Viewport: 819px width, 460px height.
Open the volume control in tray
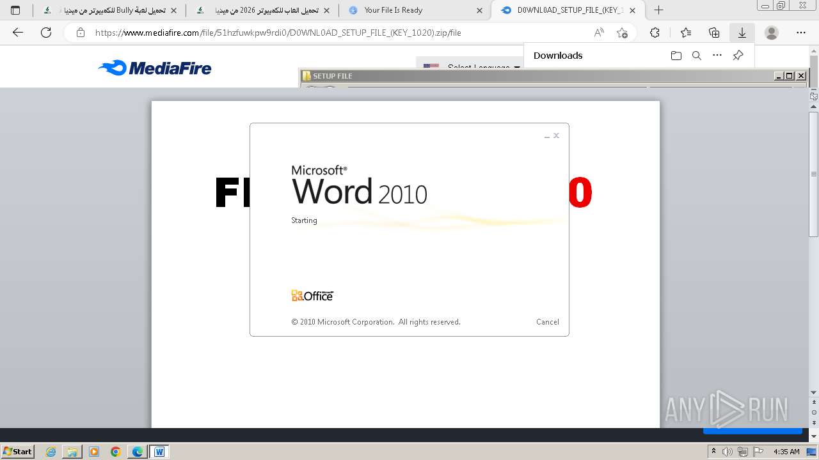(x=728, y=452)
